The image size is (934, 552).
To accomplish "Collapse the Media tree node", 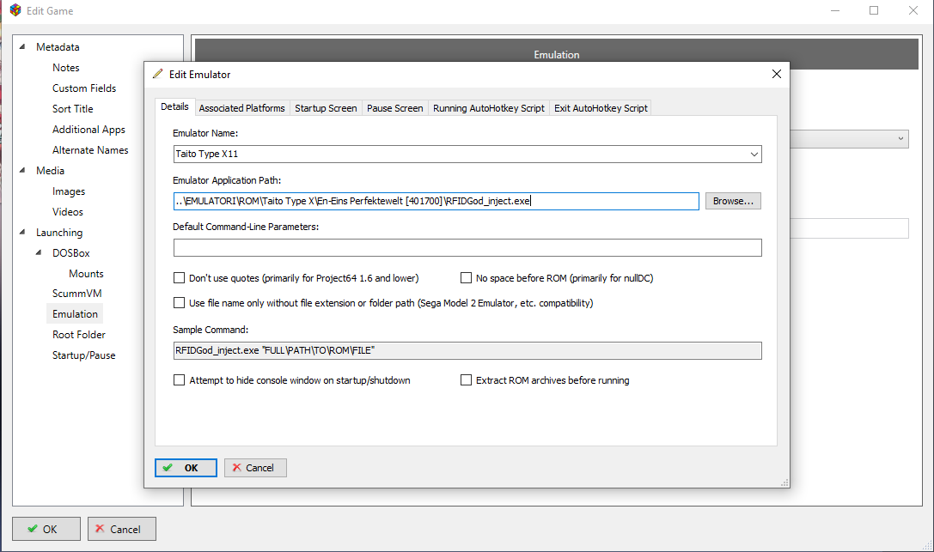I will [22, 170].
